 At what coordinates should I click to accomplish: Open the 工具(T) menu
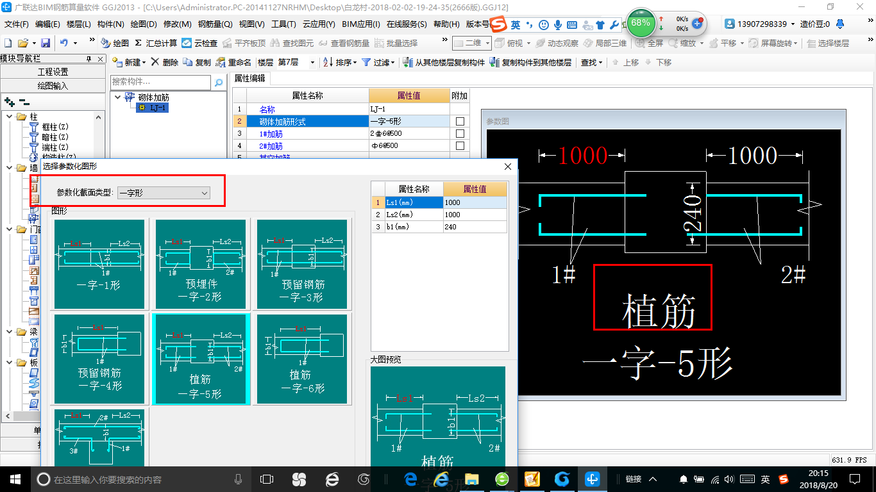tap(283, 24)
